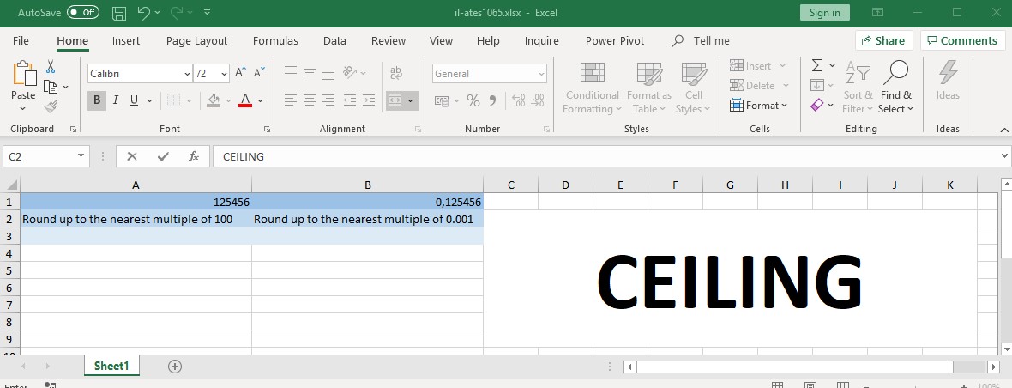Undo the last action
Image resolution: width=1012 pixels, height=388 pixels.
click(144, 13)
